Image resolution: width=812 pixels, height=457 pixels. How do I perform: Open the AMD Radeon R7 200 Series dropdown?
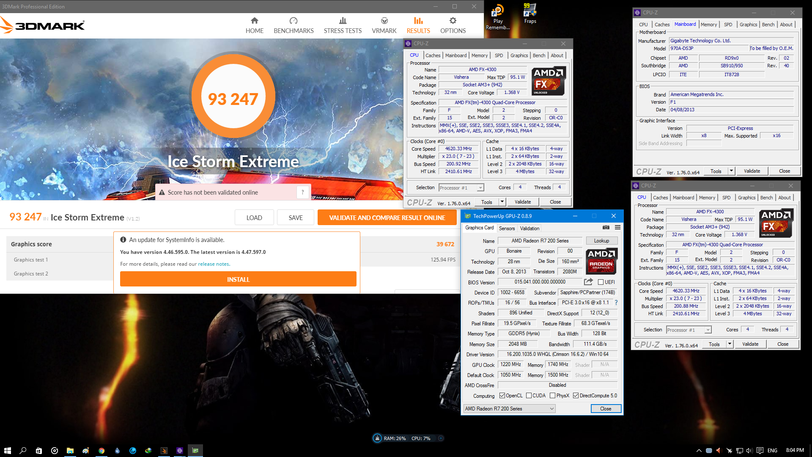pyautogui.click(x=509, y=409)
